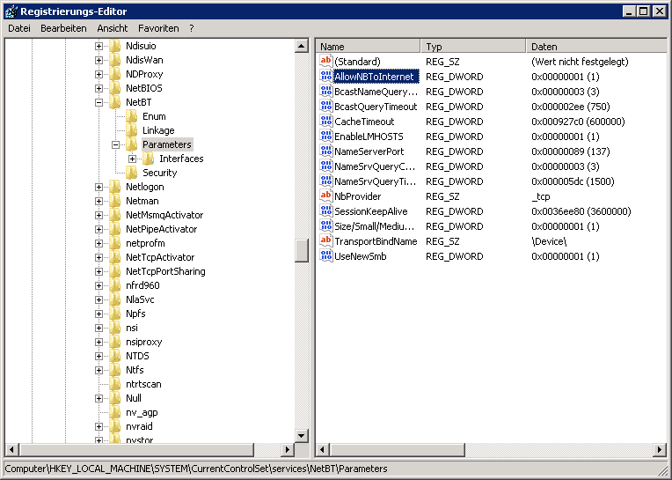Screen dimensions: 672x480
Task: Click the folder icon of nsiproxy
Action: [115, 342]
